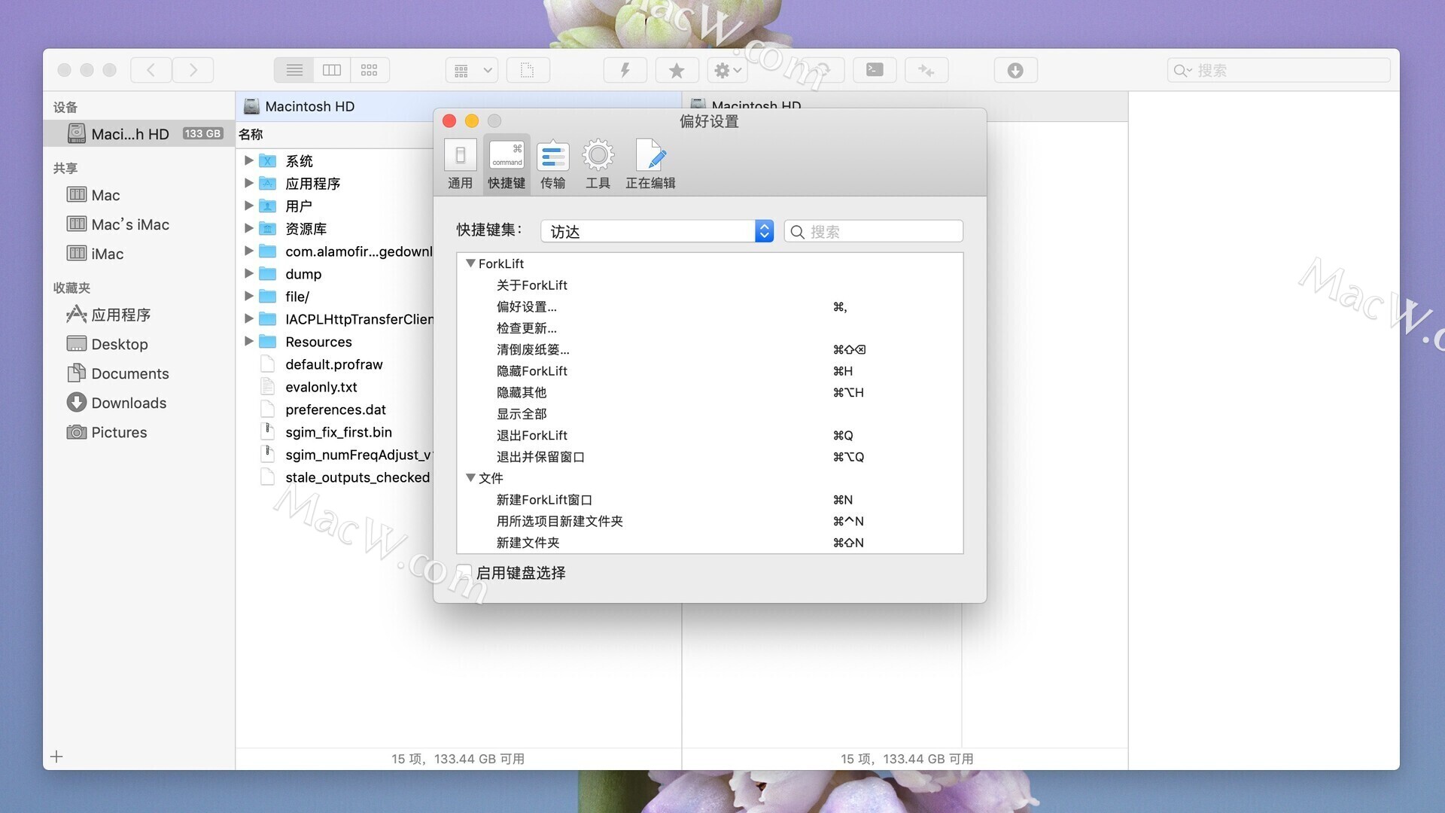Switch to list view in ForkLift toolbar
Image resolution: width=1445 pixels, height=813 pixels.
coord(294,70)
